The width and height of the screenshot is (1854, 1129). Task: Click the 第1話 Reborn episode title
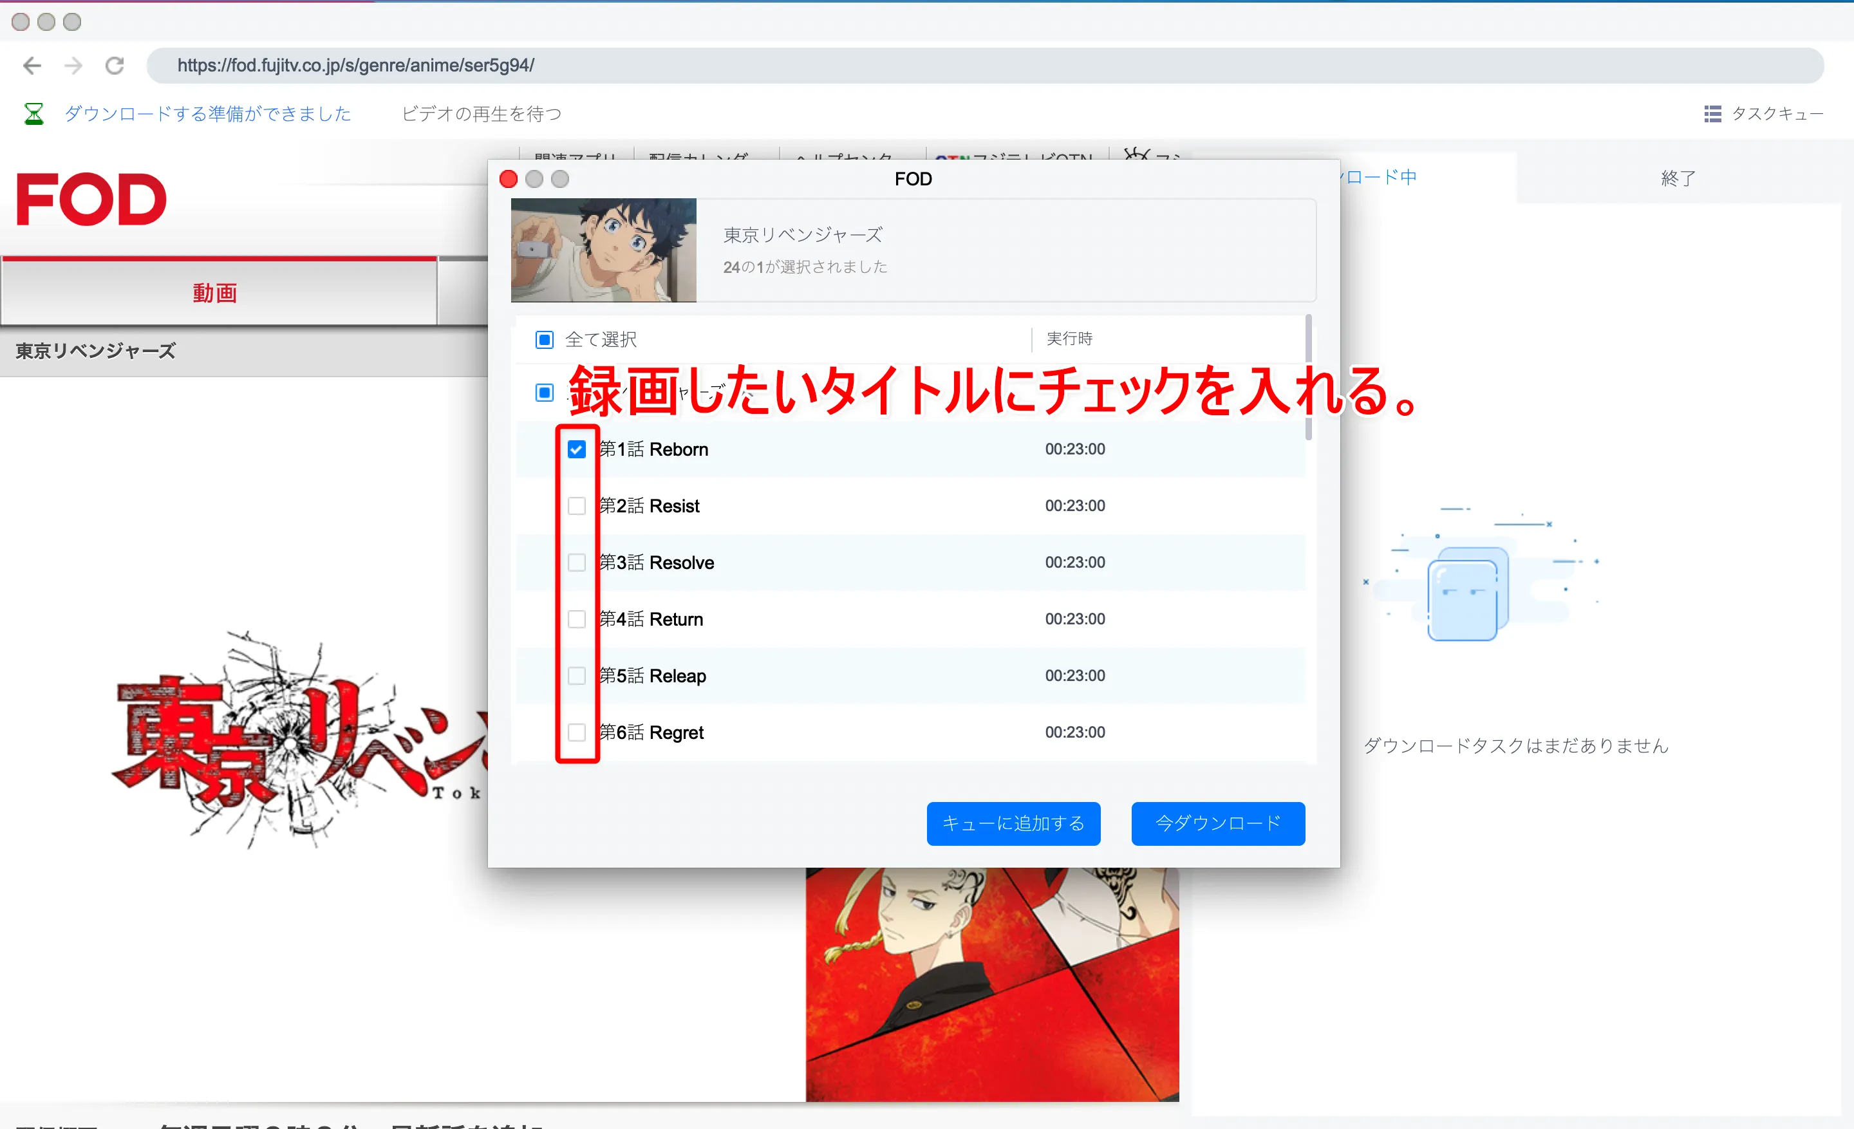pyautogui.click(x=653, y=449)
